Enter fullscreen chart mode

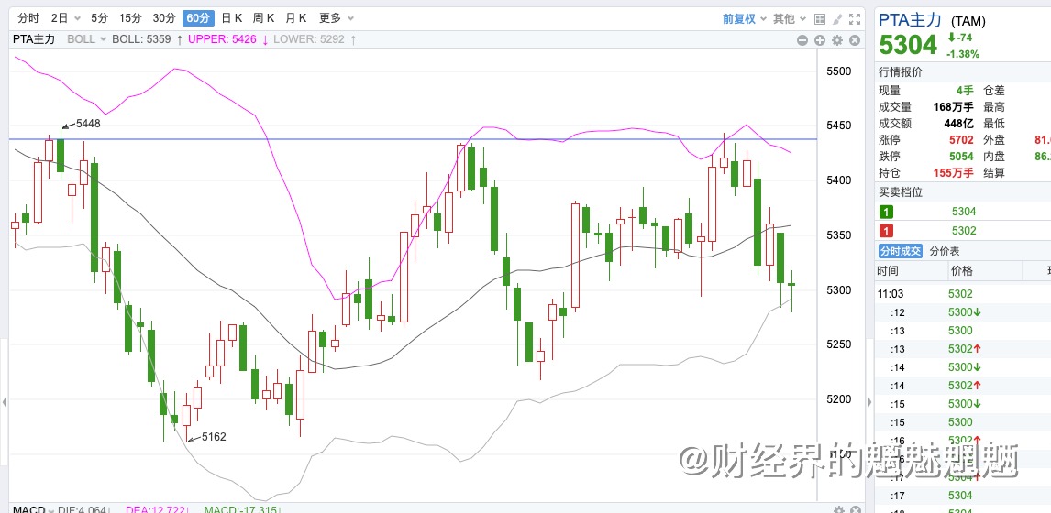coord(857,18)
